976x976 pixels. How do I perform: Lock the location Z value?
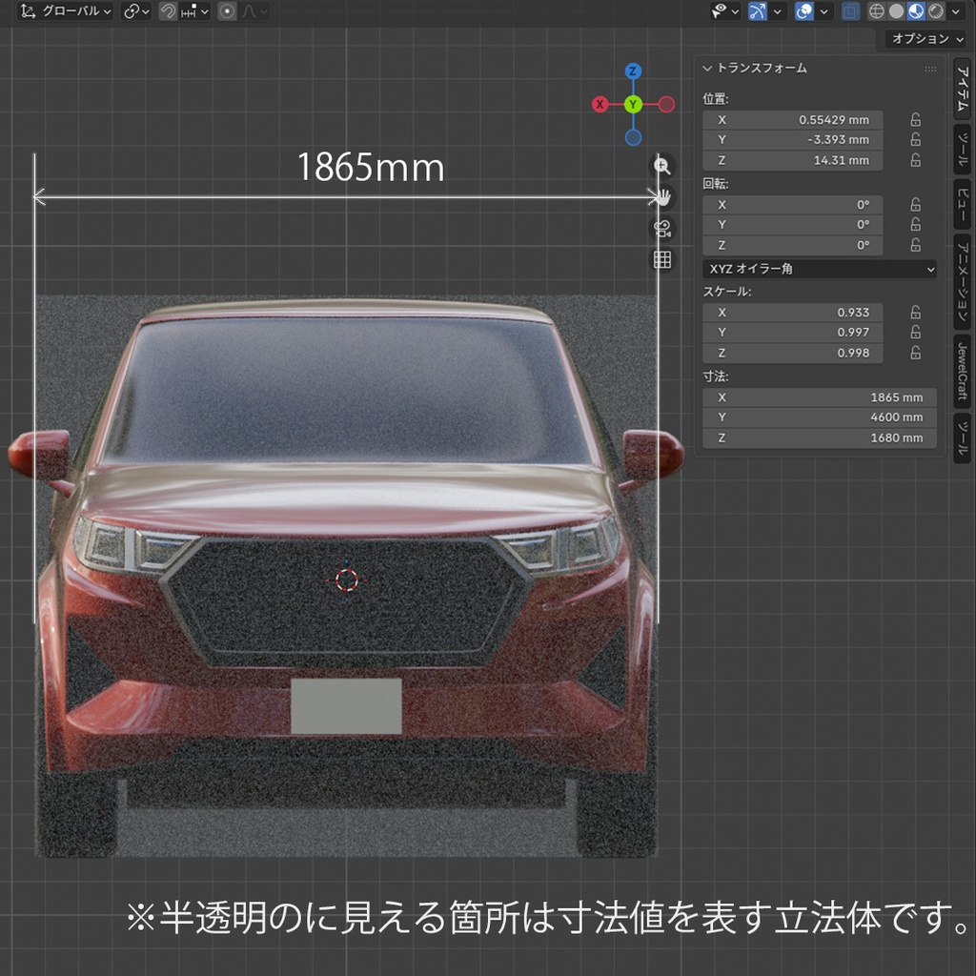[x=915, y=160]
